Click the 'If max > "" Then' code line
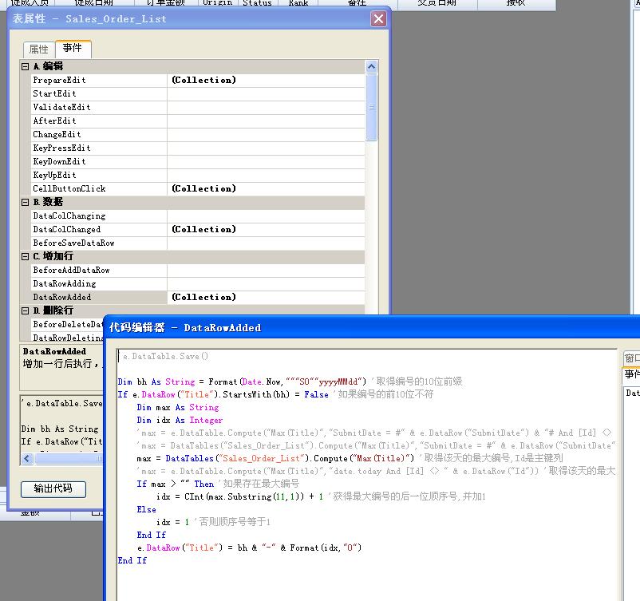640x601 pixels. pyautogui.click(x=218, y=484)
